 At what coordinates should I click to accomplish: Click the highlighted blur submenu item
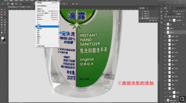click(64, 33)
